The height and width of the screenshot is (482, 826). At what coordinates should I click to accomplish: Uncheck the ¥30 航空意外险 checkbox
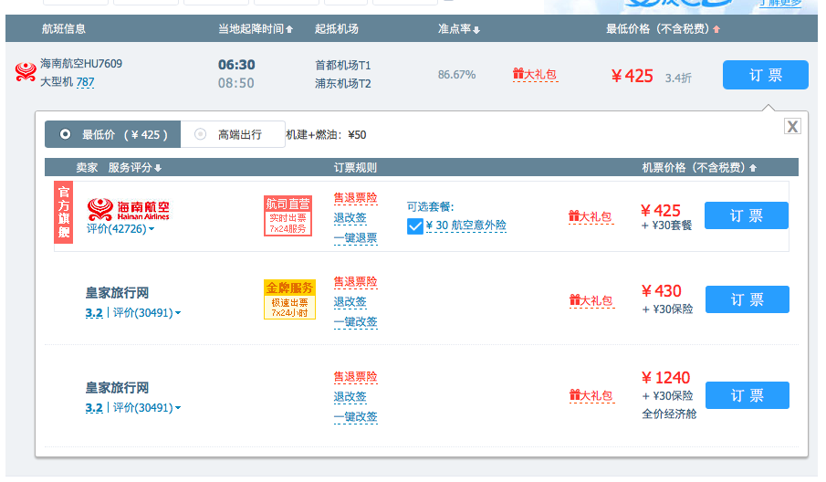point(415,226)
